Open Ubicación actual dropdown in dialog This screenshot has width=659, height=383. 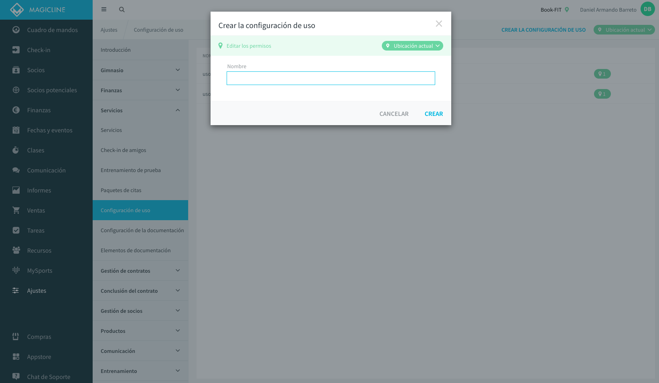(x=412, y=46)
